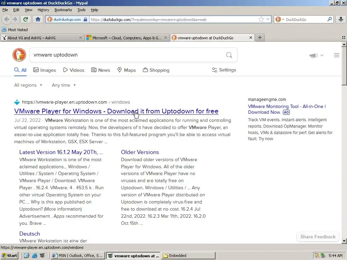Click the first system tray notification icon
347x260 pixels.
click(317, 256)
